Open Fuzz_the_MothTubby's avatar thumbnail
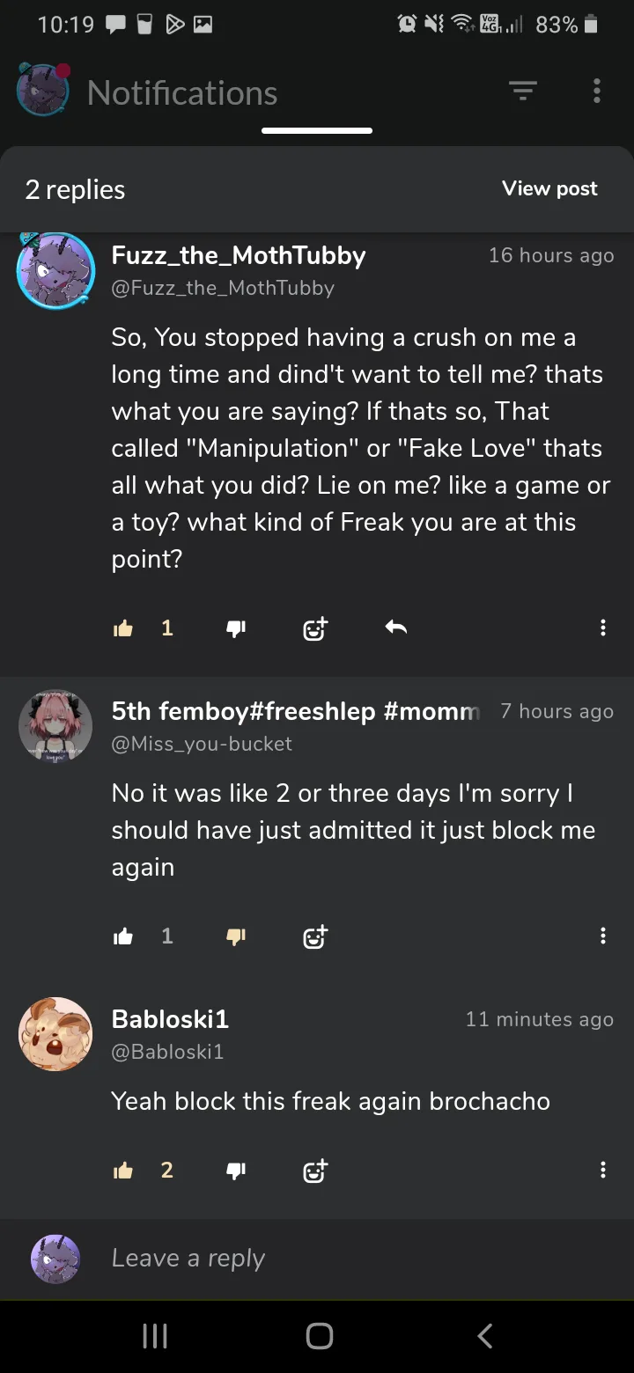The height and width of the screenshot is (1373, 634). click(55, 271)
